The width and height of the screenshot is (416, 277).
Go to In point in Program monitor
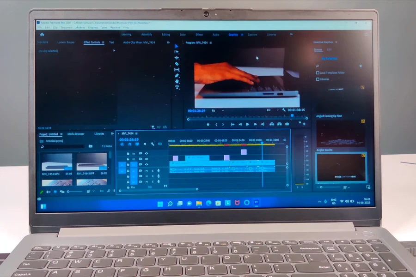tap(232, 124)
